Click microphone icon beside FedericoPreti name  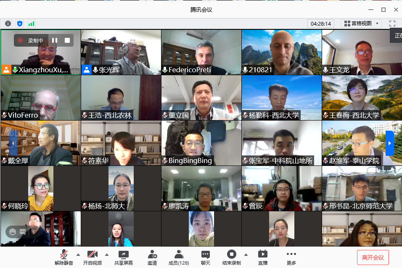click(165, 70)
